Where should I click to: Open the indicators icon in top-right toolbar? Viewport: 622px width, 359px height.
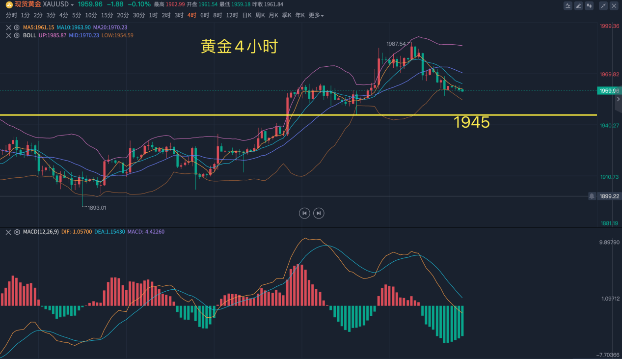point(568,6)
